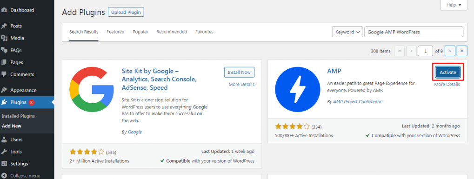Switch to the Popular tab
This screenshot has height=179, width=474.
click(x=140, y=32)
